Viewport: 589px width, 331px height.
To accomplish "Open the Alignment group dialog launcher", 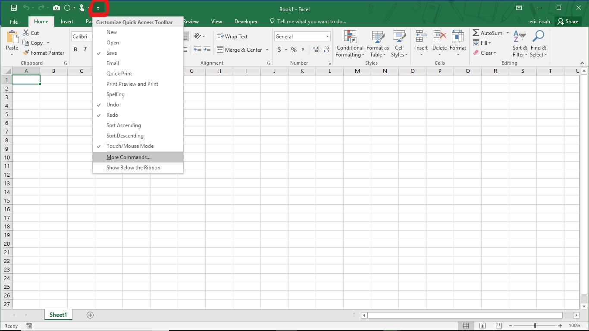I will (x=269, y=63).
